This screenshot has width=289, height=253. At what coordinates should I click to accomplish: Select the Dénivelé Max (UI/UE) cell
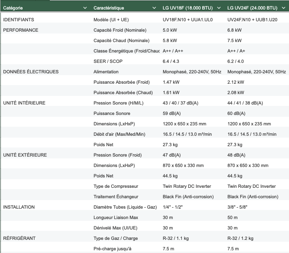click(115, 228)
